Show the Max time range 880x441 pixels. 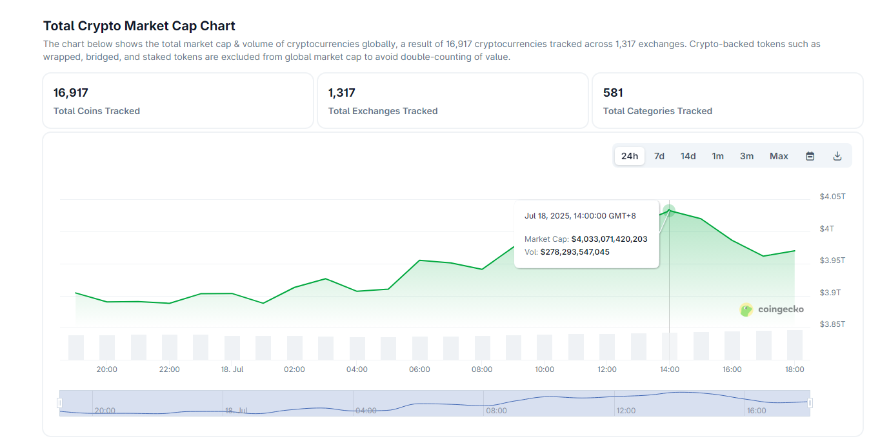[x=779, y=156]
